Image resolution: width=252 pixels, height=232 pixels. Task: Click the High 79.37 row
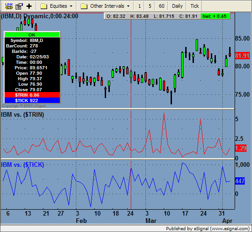32,79
